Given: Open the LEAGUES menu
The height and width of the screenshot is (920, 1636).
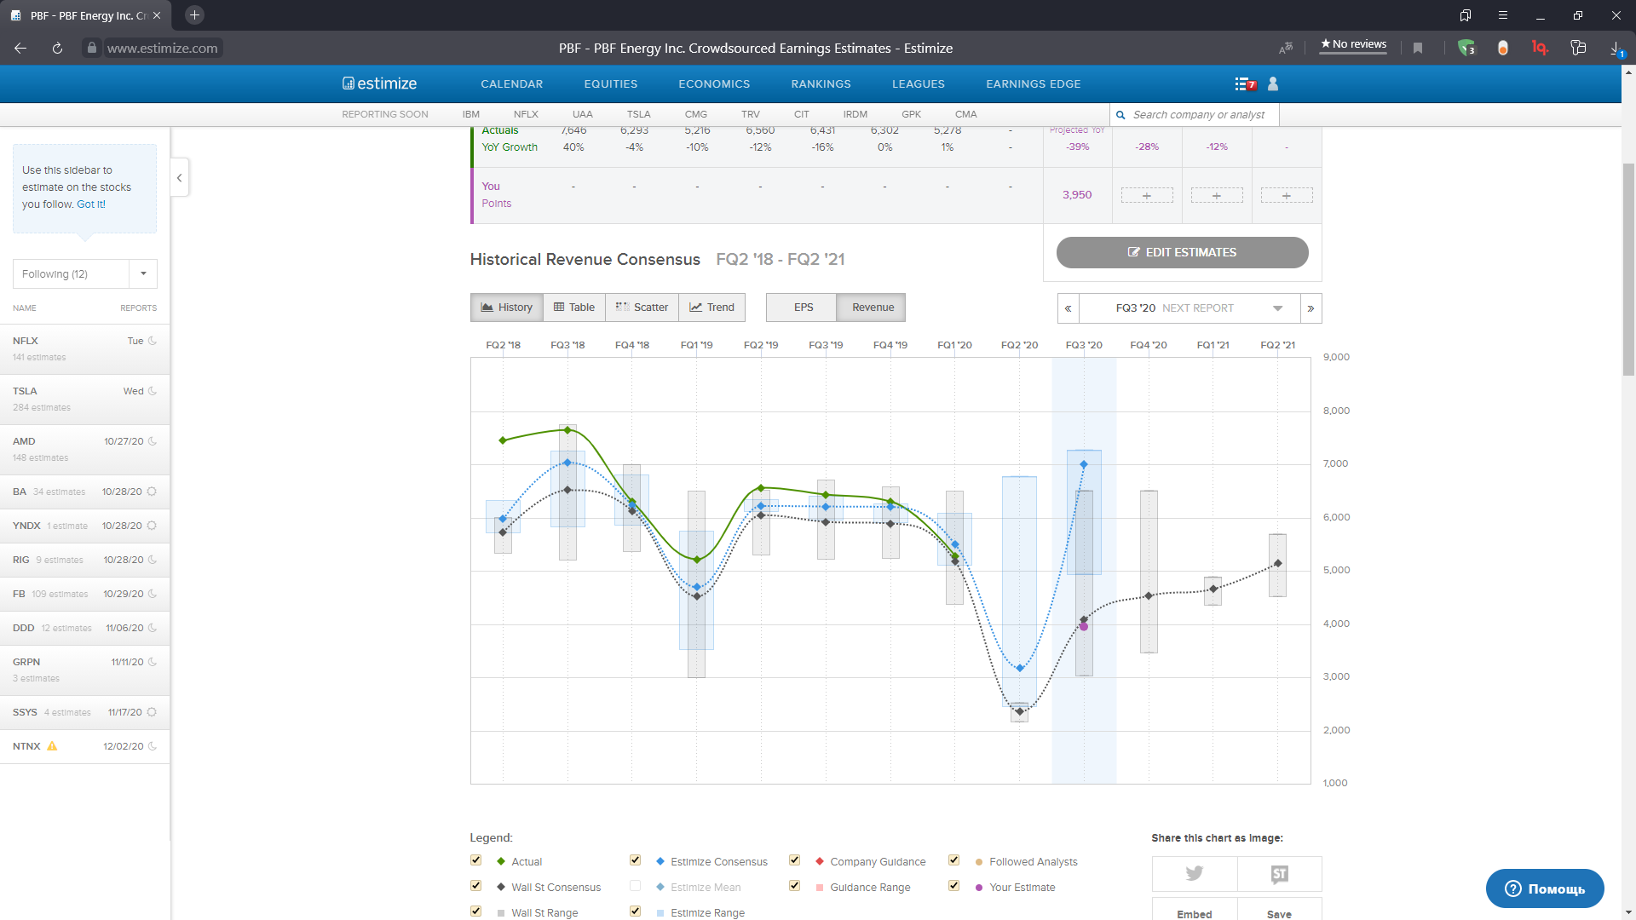Looking at the screenshot, I should coord(918,84).
